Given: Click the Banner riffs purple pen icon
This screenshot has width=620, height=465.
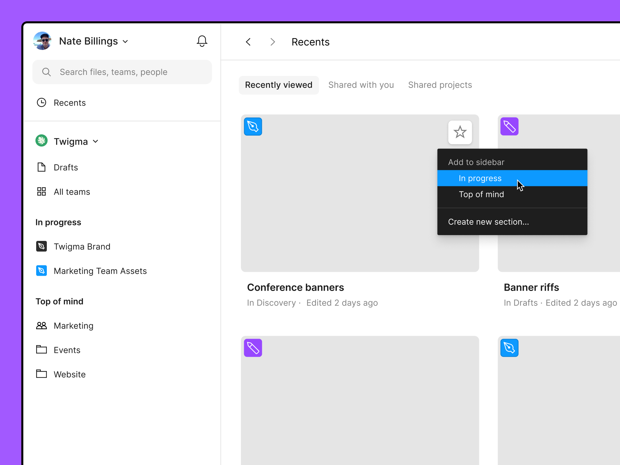Looking at the screenshot, I should coord(509,126).
